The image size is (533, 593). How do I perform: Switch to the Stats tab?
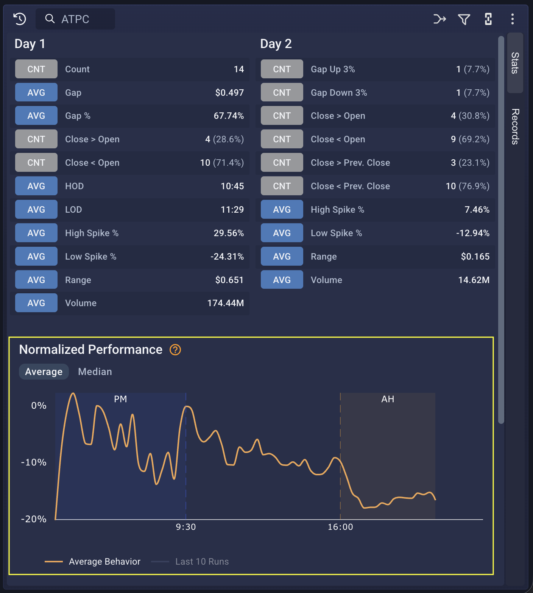pyautogui.click(x=515, y=63)
